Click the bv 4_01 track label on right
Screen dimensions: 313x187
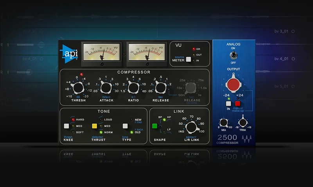point(281,59)
